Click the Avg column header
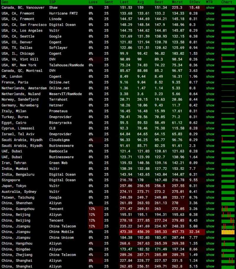Image resolution: width=236 pixels, height=269 pixels. (x=140, y=2)
